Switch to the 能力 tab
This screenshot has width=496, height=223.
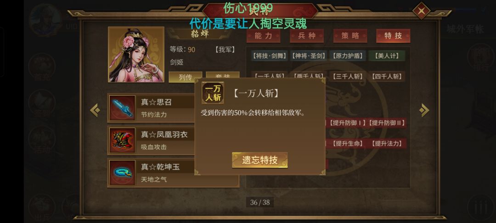tap(263, 36)
